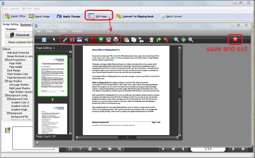This screenshot has width=255, height=158.
Task: Collapse the Book tree node
Action: pyautogui.click(x=4, y=49)
